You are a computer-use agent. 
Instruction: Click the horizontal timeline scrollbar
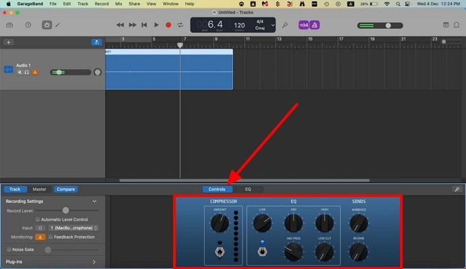click(244, 180)
